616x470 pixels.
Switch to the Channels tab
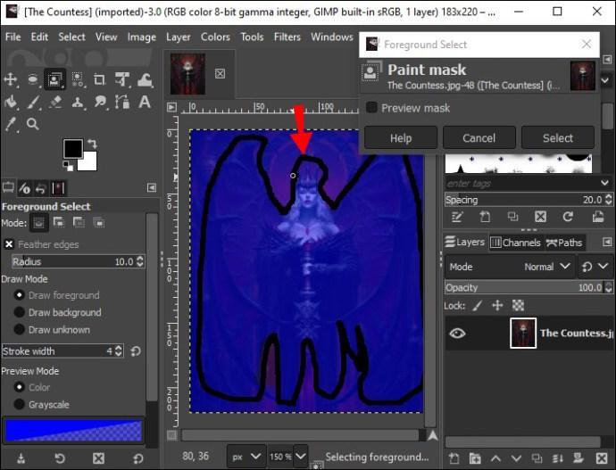(x=515, y=243)
